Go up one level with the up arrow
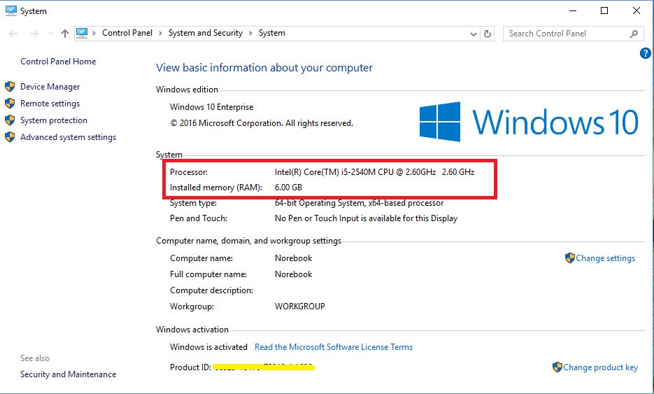 click(64, 34)
